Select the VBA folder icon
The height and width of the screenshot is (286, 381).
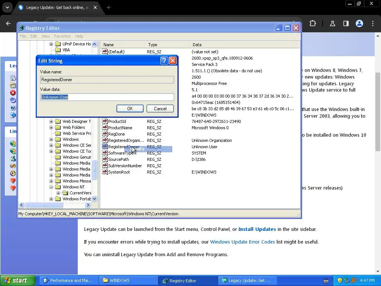pyautogui.click(x=58, y=50)
